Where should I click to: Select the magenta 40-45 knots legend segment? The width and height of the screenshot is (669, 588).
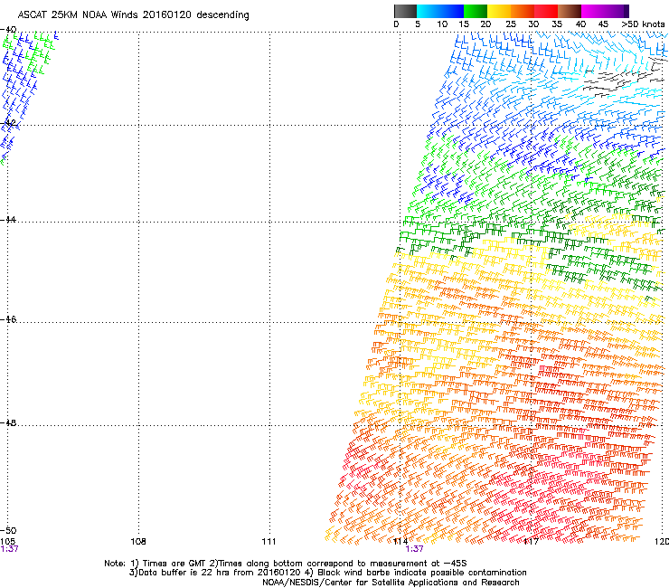(593, 11)
